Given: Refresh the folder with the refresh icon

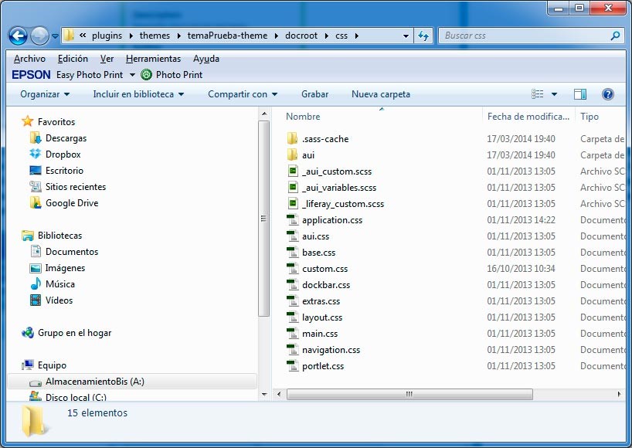Looking at the screenshot, I should 423,35.
